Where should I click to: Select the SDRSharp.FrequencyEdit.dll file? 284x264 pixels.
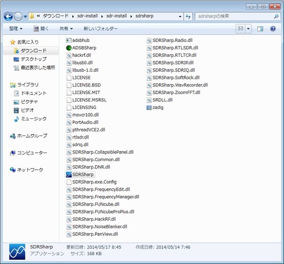point(98,189)
